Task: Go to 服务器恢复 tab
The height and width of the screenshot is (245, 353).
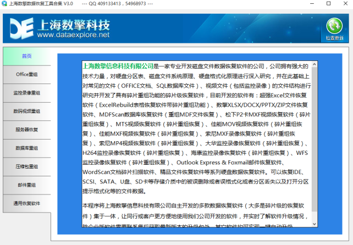Action: pos(27,130)
